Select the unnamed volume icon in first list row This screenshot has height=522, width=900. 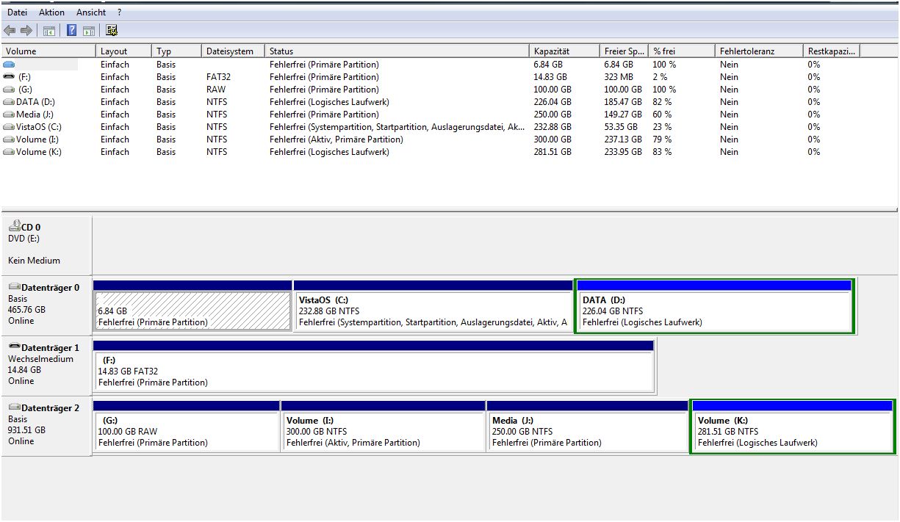(9, 65)
